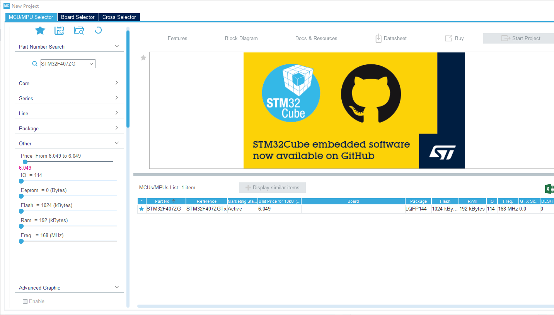Screen dimensions: 554x315
Task: Expand the Package filter section
Action: [117, 128]
